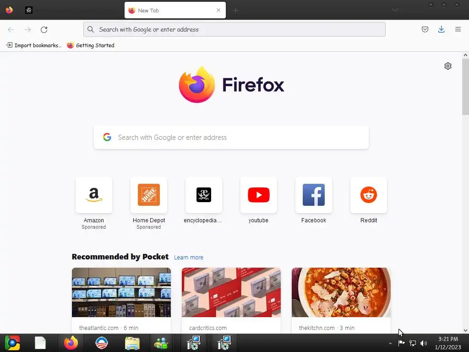469x352 pixels.
Task: Open a new tab with plus button
Action: 235,11
